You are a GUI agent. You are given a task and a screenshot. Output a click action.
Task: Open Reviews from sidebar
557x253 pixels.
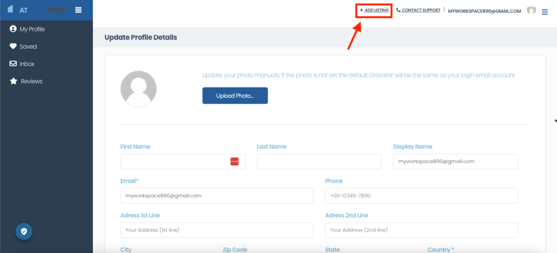31,81
